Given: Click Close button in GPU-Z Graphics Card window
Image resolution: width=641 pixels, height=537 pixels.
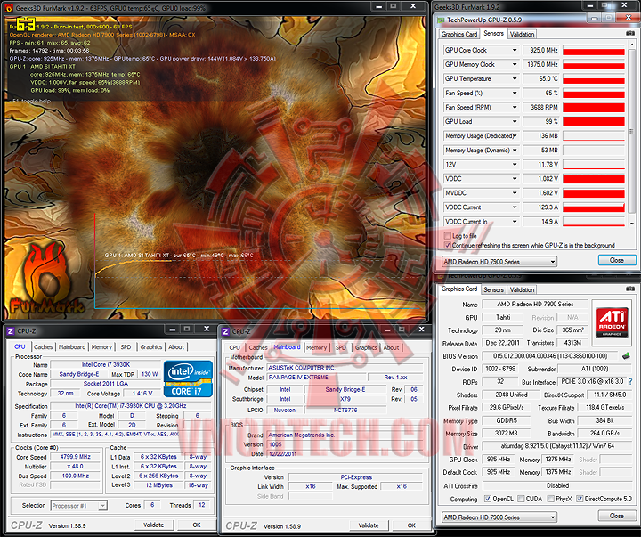Looking at the screenshot, I should 617,516.
